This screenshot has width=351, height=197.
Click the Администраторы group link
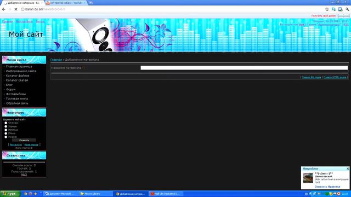329,25
